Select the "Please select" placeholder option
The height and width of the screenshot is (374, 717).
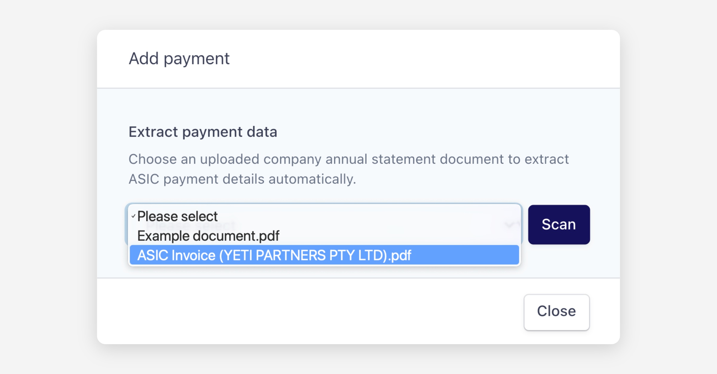177,216
